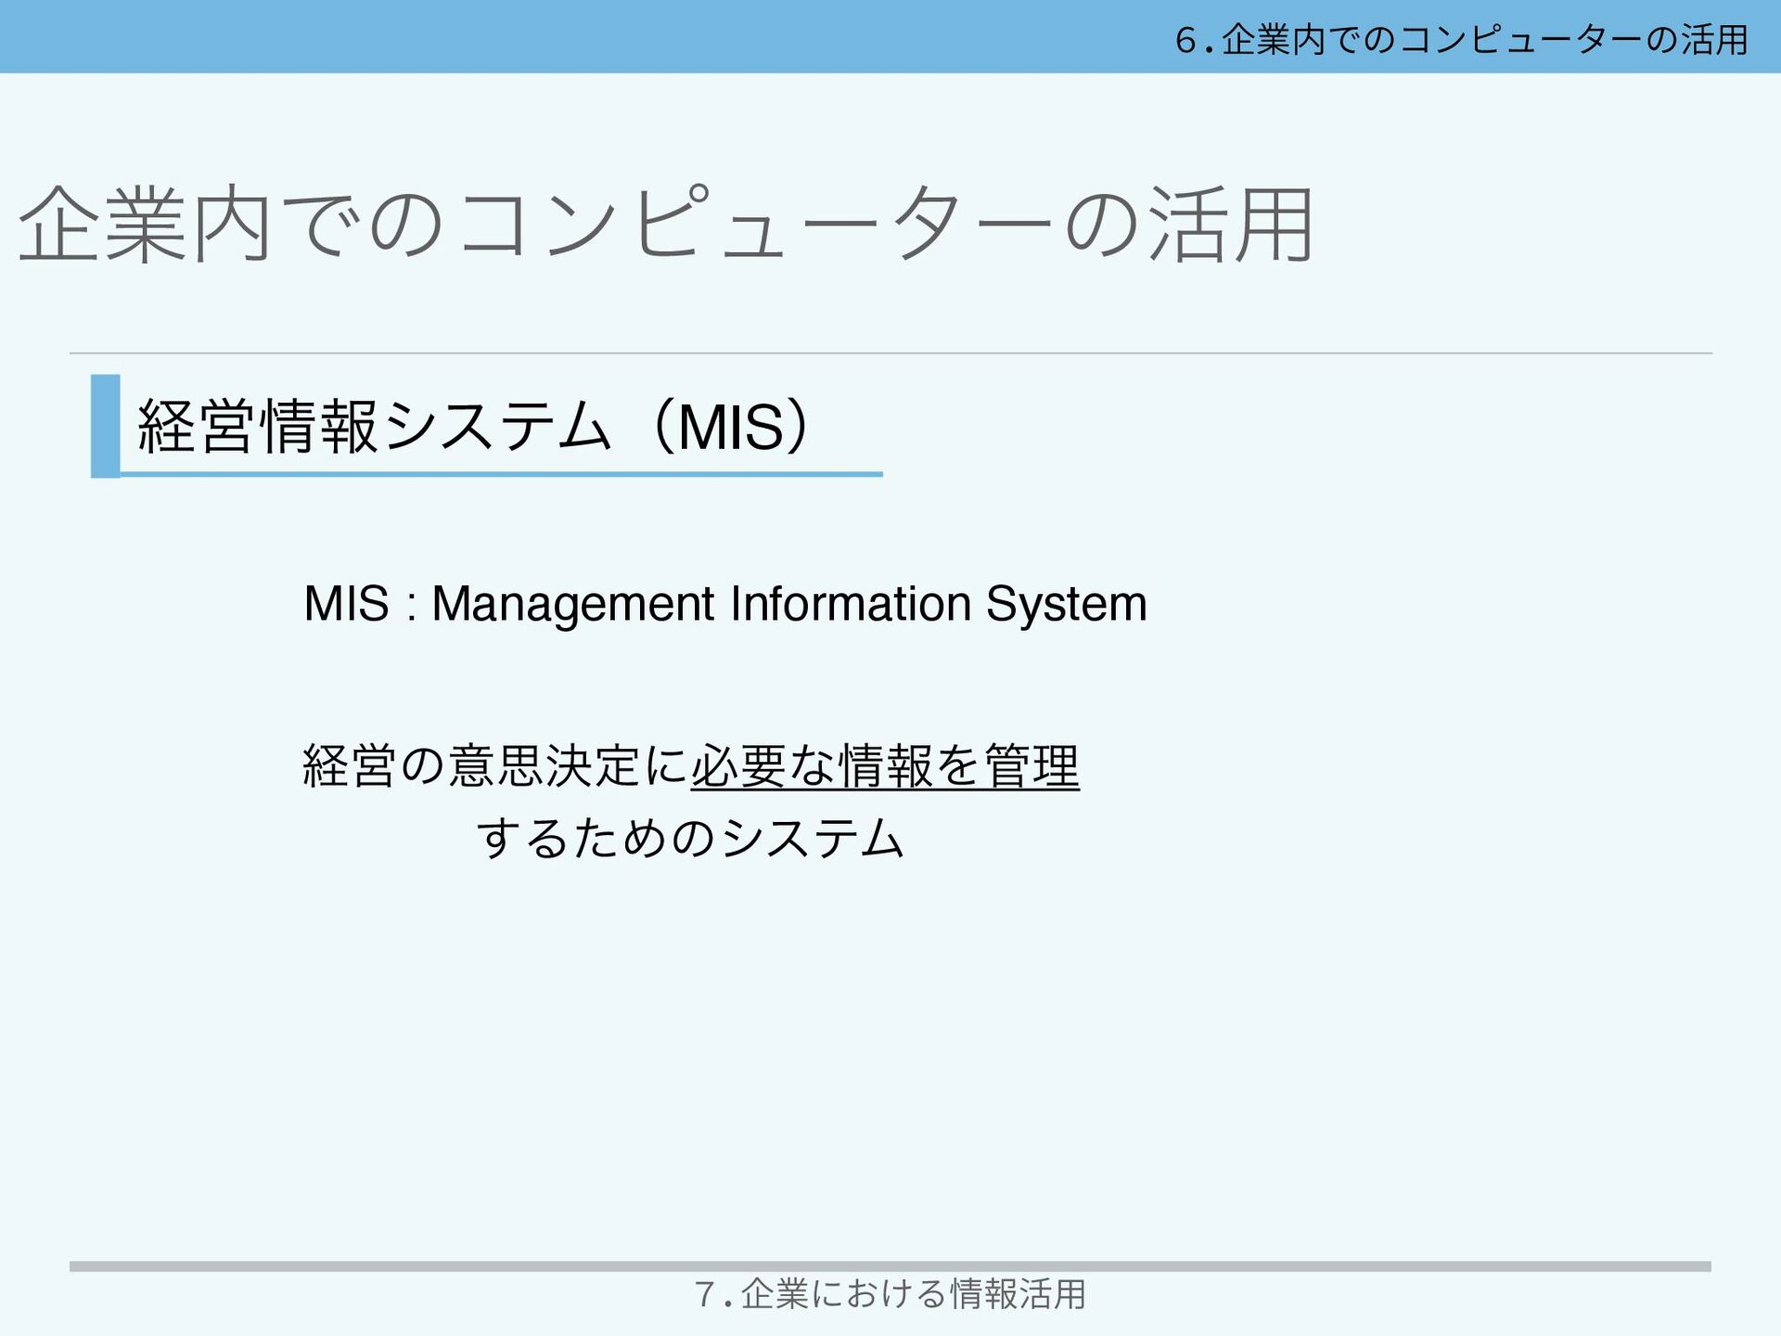Click the thin line below the slide title
This screenshot has width=1781, height=1336.
(890, 353)
